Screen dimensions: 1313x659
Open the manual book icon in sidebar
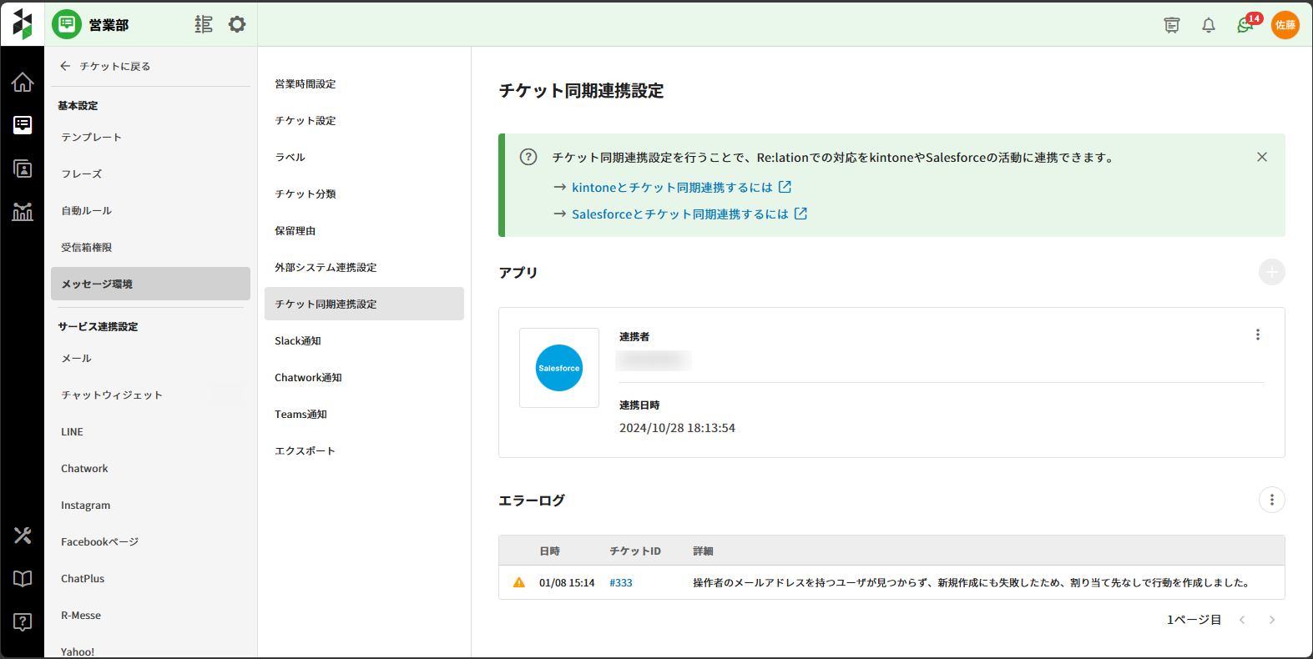pos(23,579)
